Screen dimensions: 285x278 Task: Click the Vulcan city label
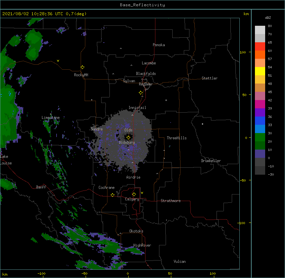coord(180,261)
